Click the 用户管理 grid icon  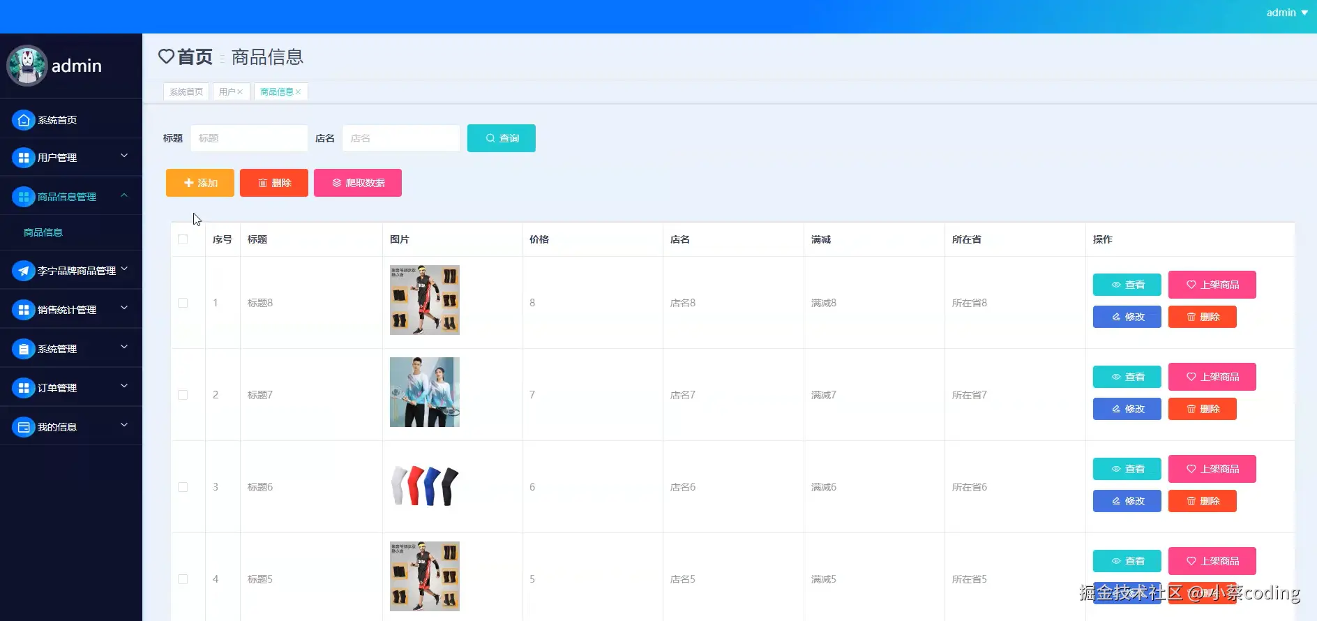23,158
